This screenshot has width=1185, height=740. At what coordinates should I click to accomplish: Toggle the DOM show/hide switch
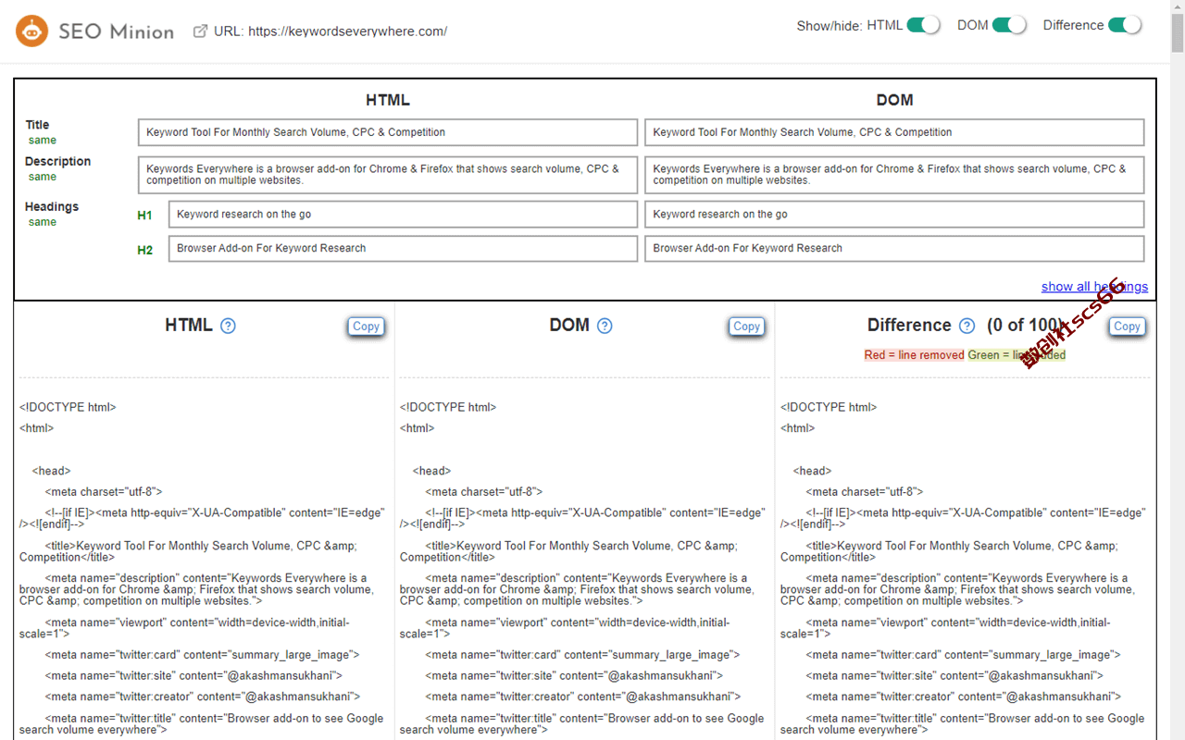click(x=1009, y=25)
